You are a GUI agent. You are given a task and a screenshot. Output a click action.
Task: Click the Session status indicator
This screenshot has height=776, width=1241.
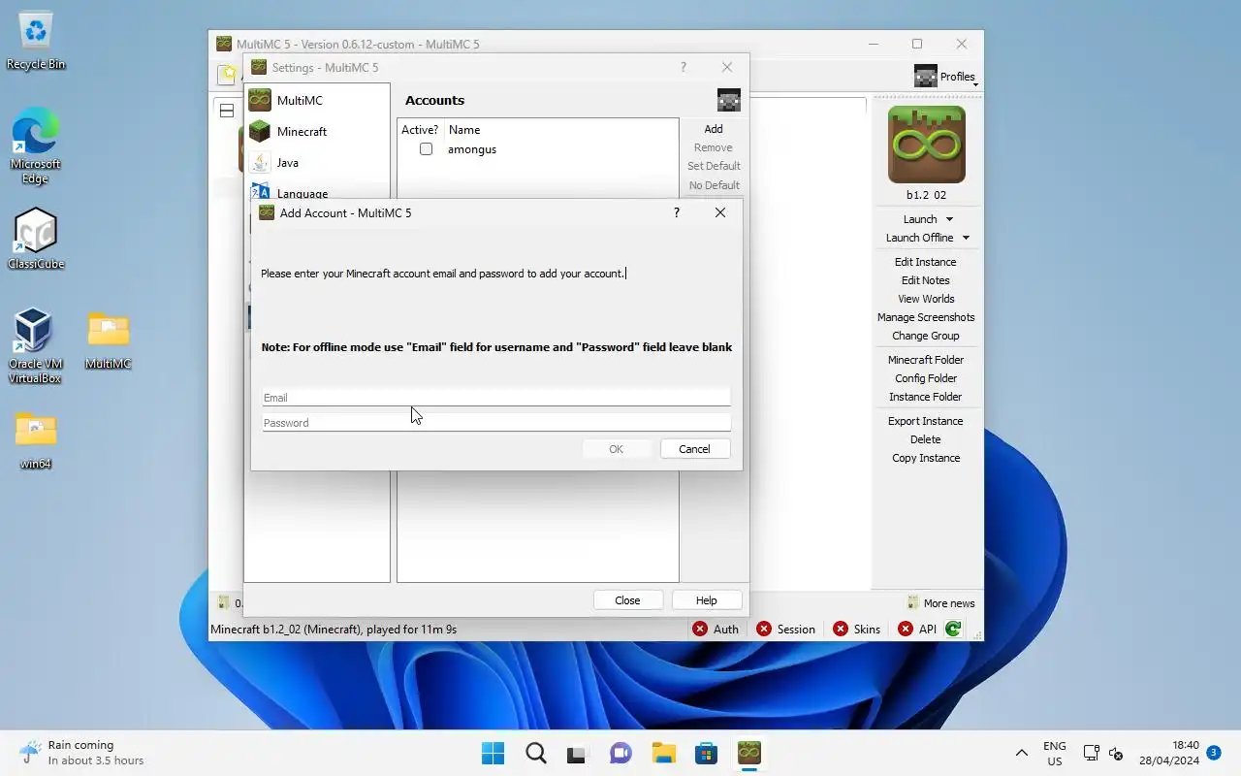785,629
